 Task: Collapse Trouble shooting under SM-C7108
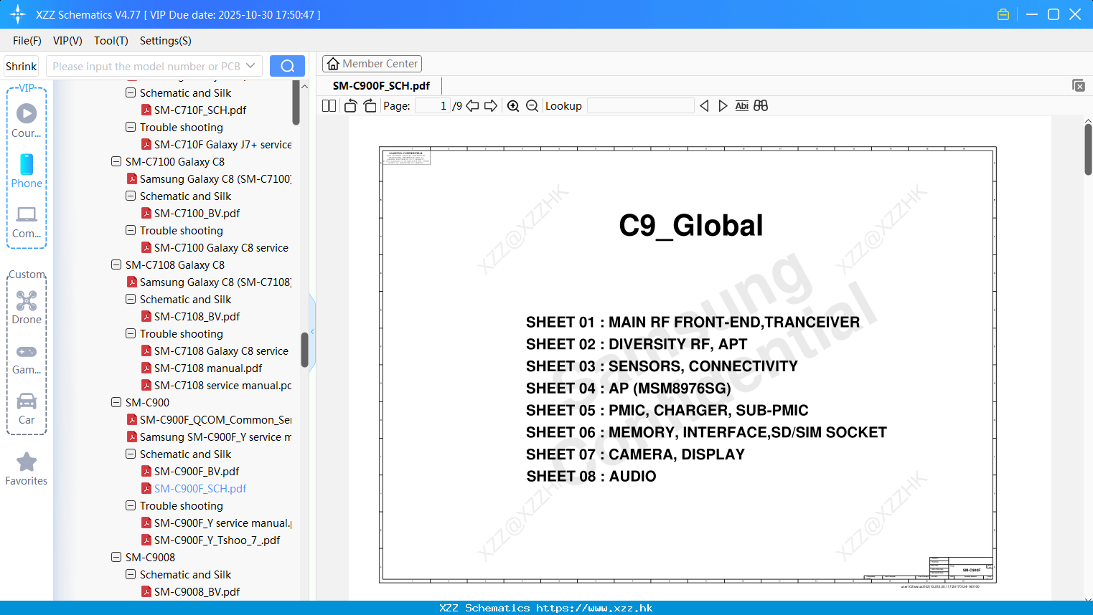click(x=131, y=333)
